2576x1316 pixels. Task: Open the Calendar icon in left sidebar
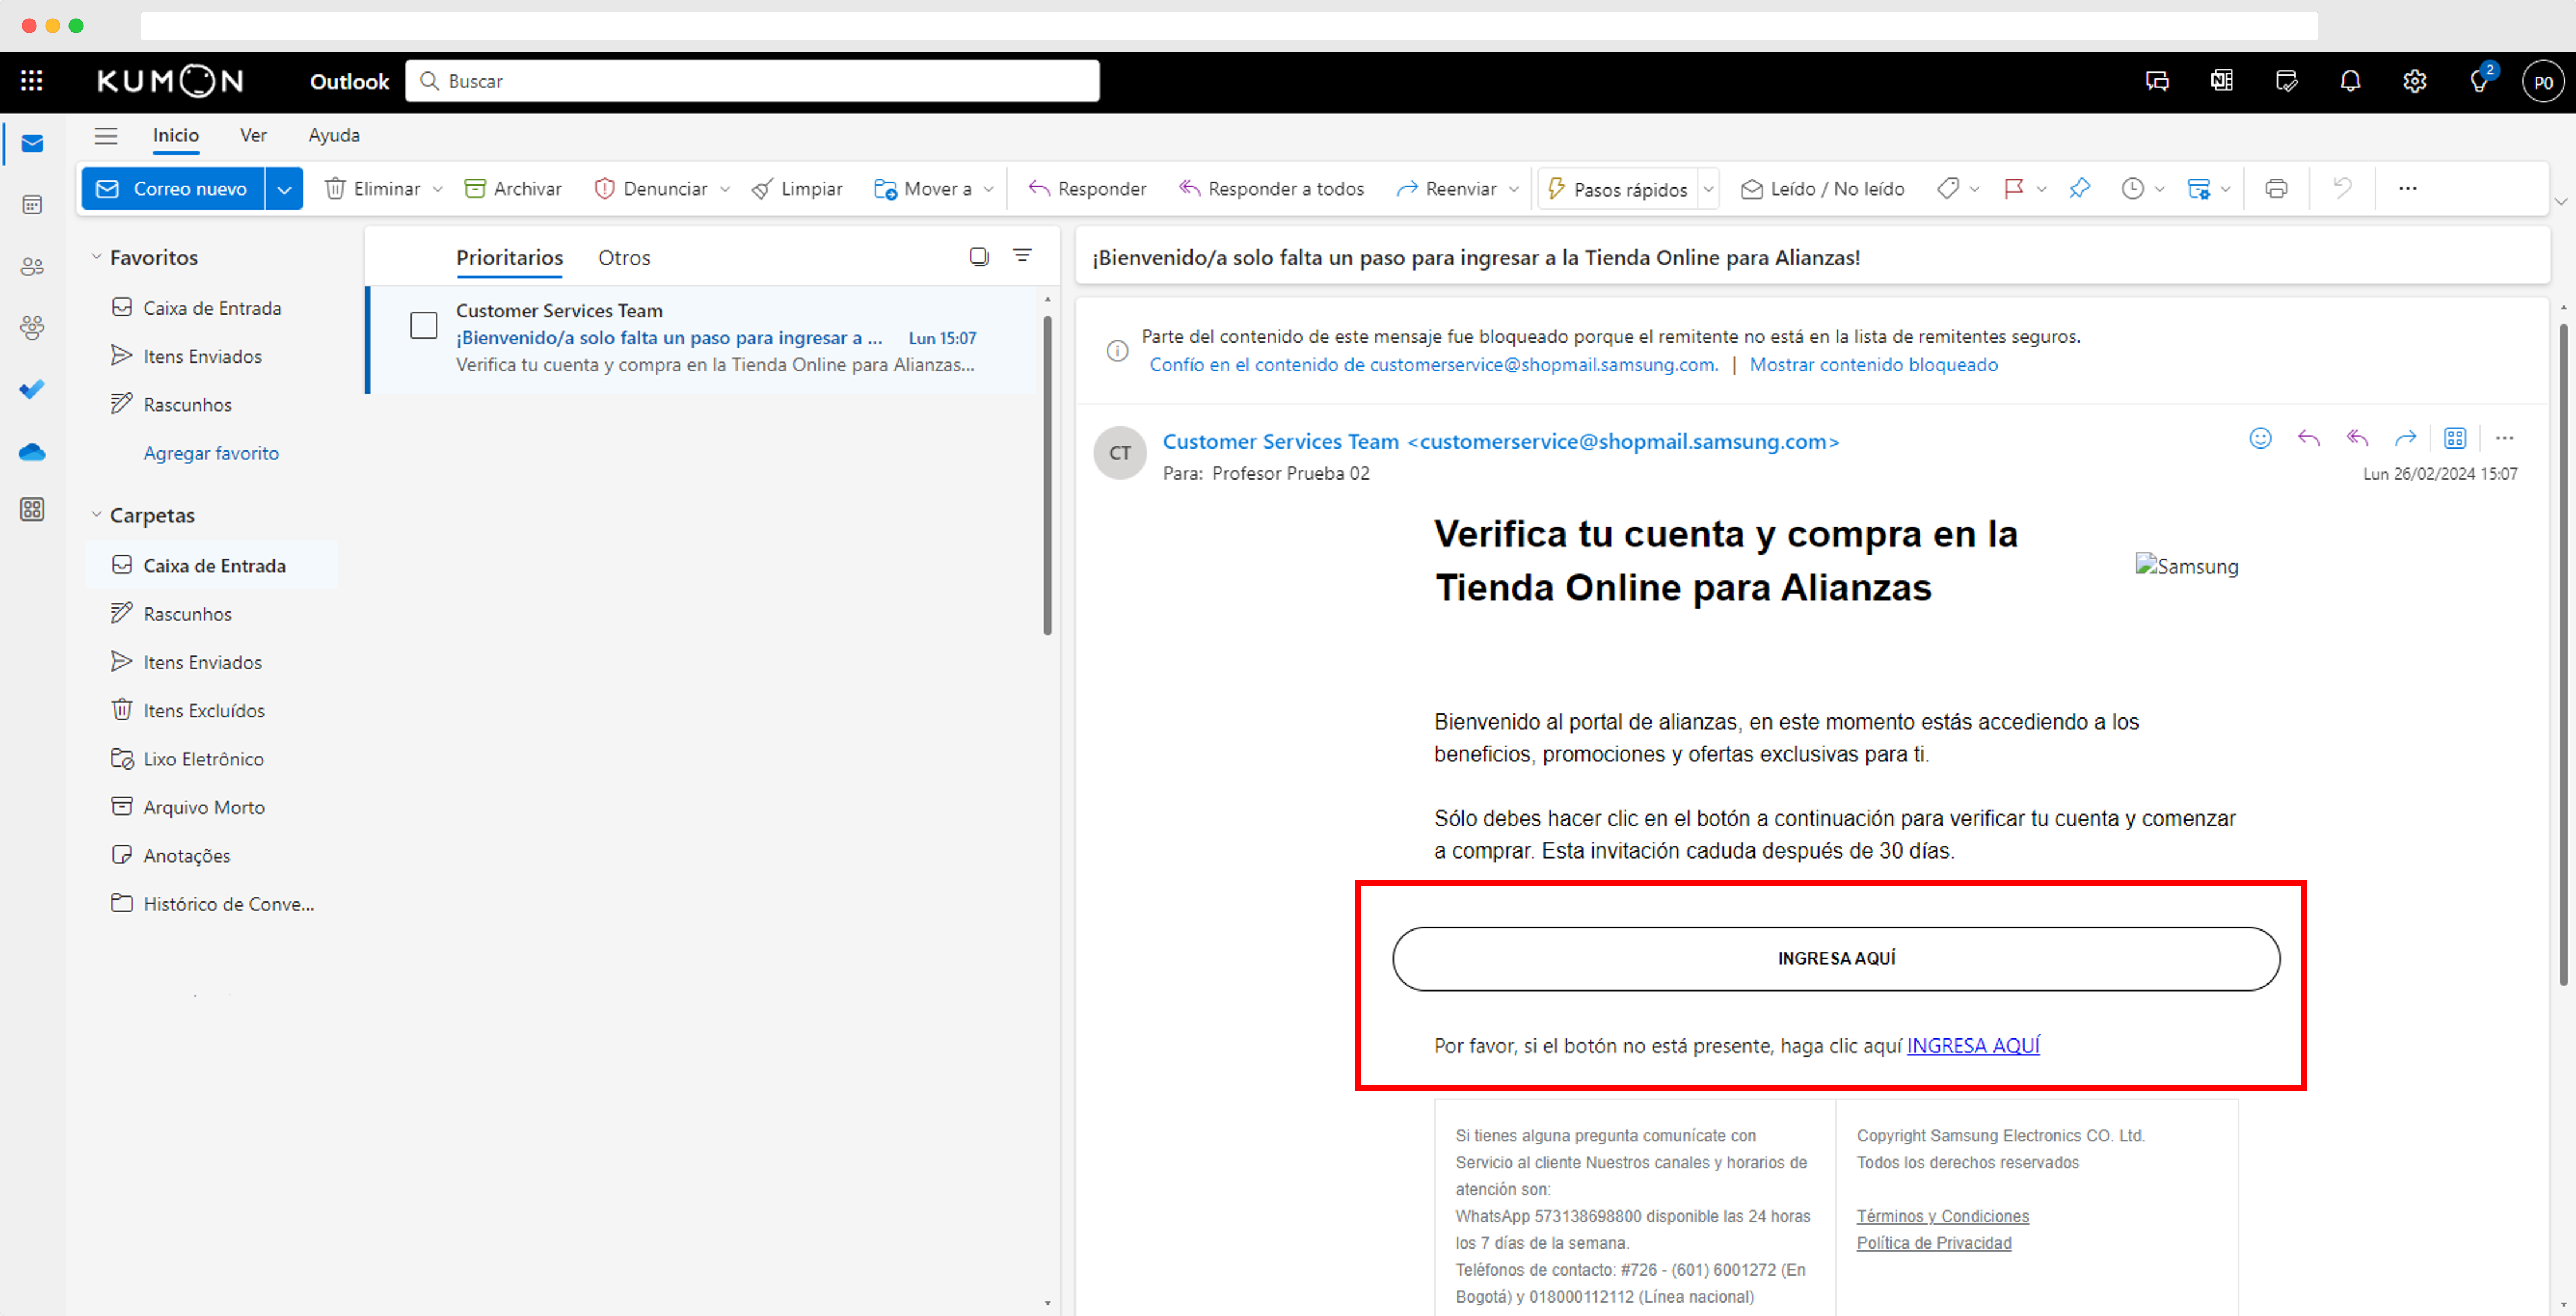tap(32, 205)
